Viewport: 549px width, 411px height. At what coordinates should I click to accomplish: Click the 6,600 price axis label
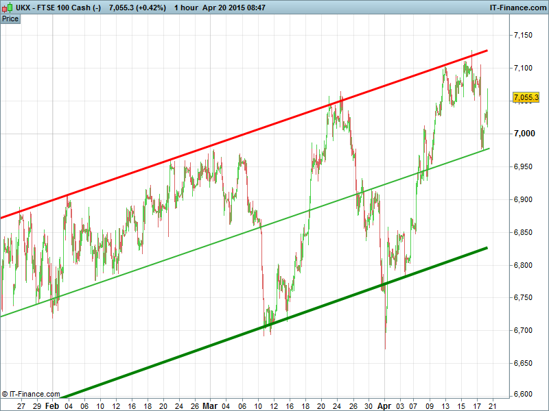(524, 395)
